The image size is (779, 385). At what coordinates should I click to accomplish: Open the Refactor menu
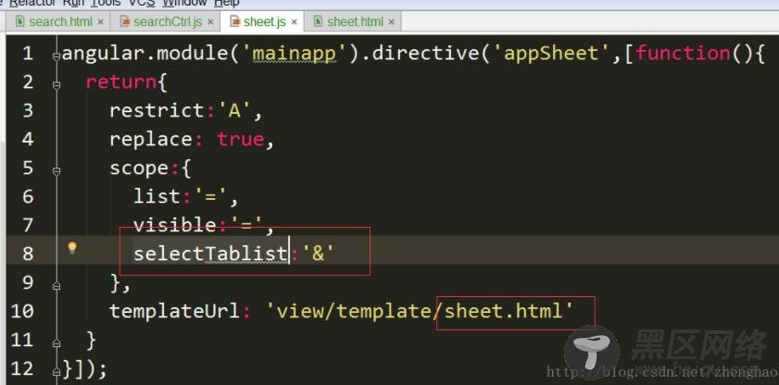[31, 3]
